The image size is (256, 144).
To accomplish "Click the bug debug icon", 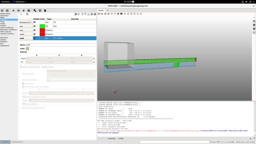I will point(45,10).
